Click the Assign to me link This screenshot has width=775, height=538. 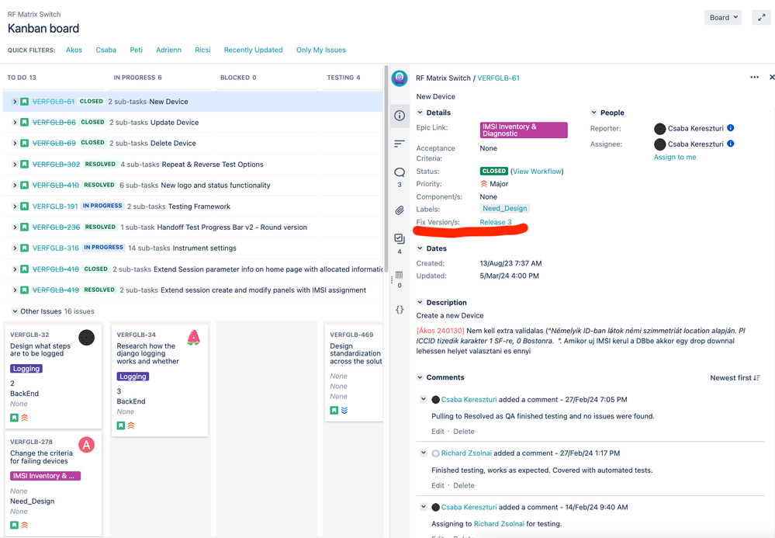(675, 158)
